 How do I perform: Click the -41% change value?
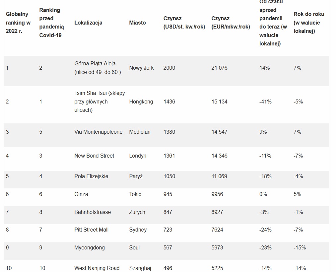pos(265,102)
